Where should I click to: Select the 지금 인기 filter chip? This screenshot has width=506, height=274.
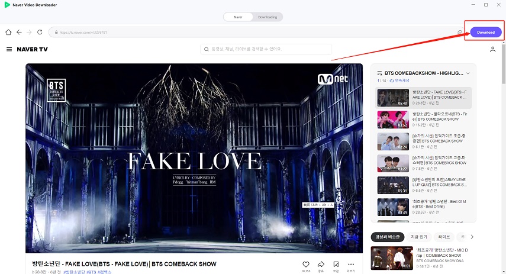(x=419, y=237)
